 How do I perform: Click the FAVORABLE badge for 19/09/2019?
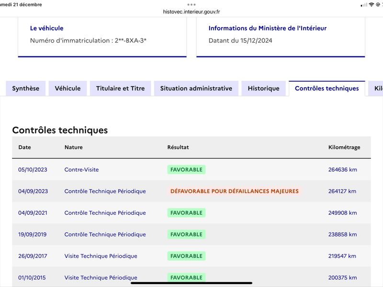[186, 234]
